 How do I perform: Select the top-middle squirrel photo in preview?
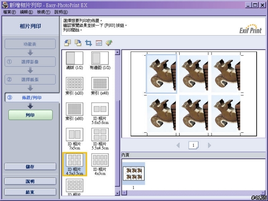tap(193, 74)
